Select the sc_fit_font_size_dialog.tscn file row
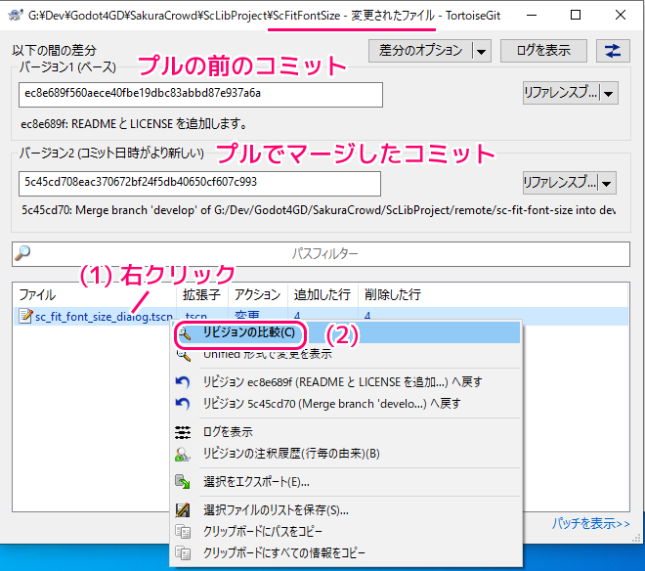This screenshot has height=571, width=645. pos(321,316)
